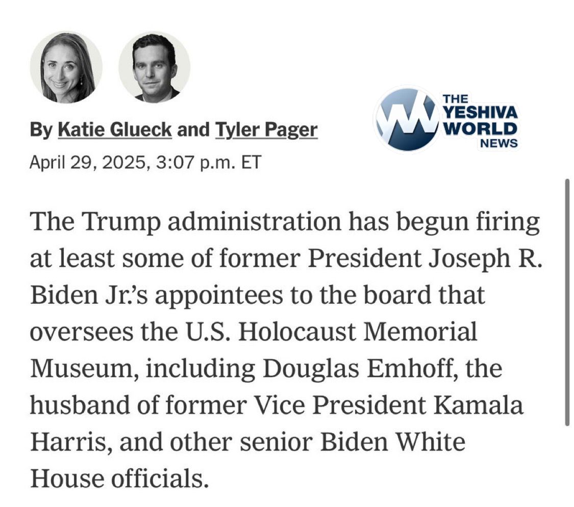Open the Tyler Pager author link

(266, 130)
